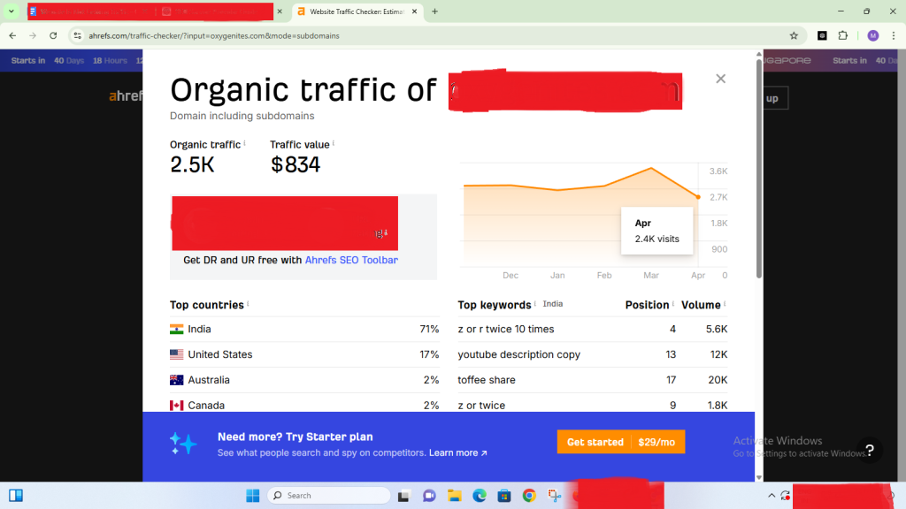Open the help question mark bubble
The image size is (906, 509).
click(869, 450)
